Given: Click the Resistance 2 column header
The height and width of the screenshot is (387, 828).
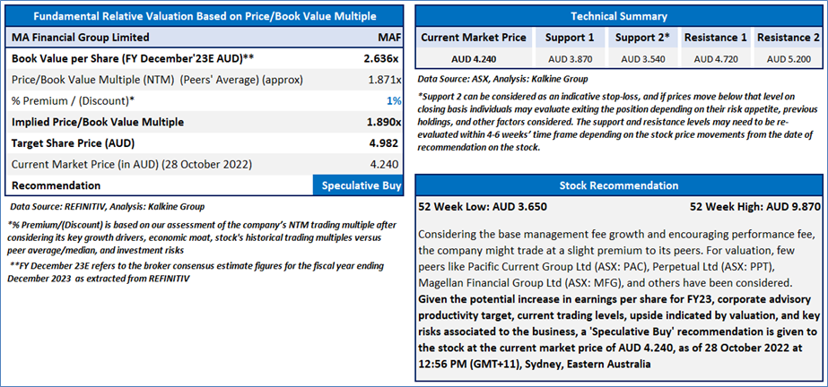Looking at the screenshot, I should 787,38.
